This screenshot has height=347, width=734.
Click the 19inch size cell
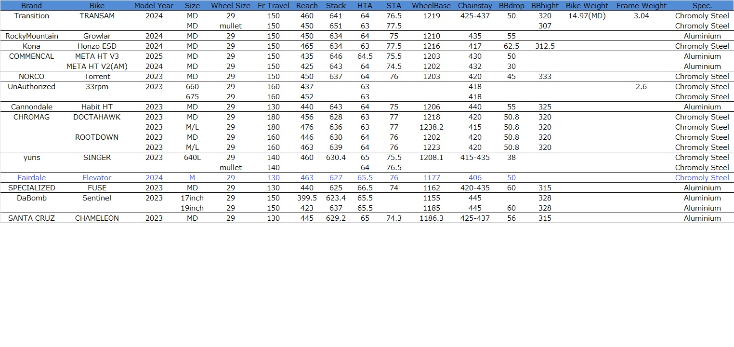point(192,208)
